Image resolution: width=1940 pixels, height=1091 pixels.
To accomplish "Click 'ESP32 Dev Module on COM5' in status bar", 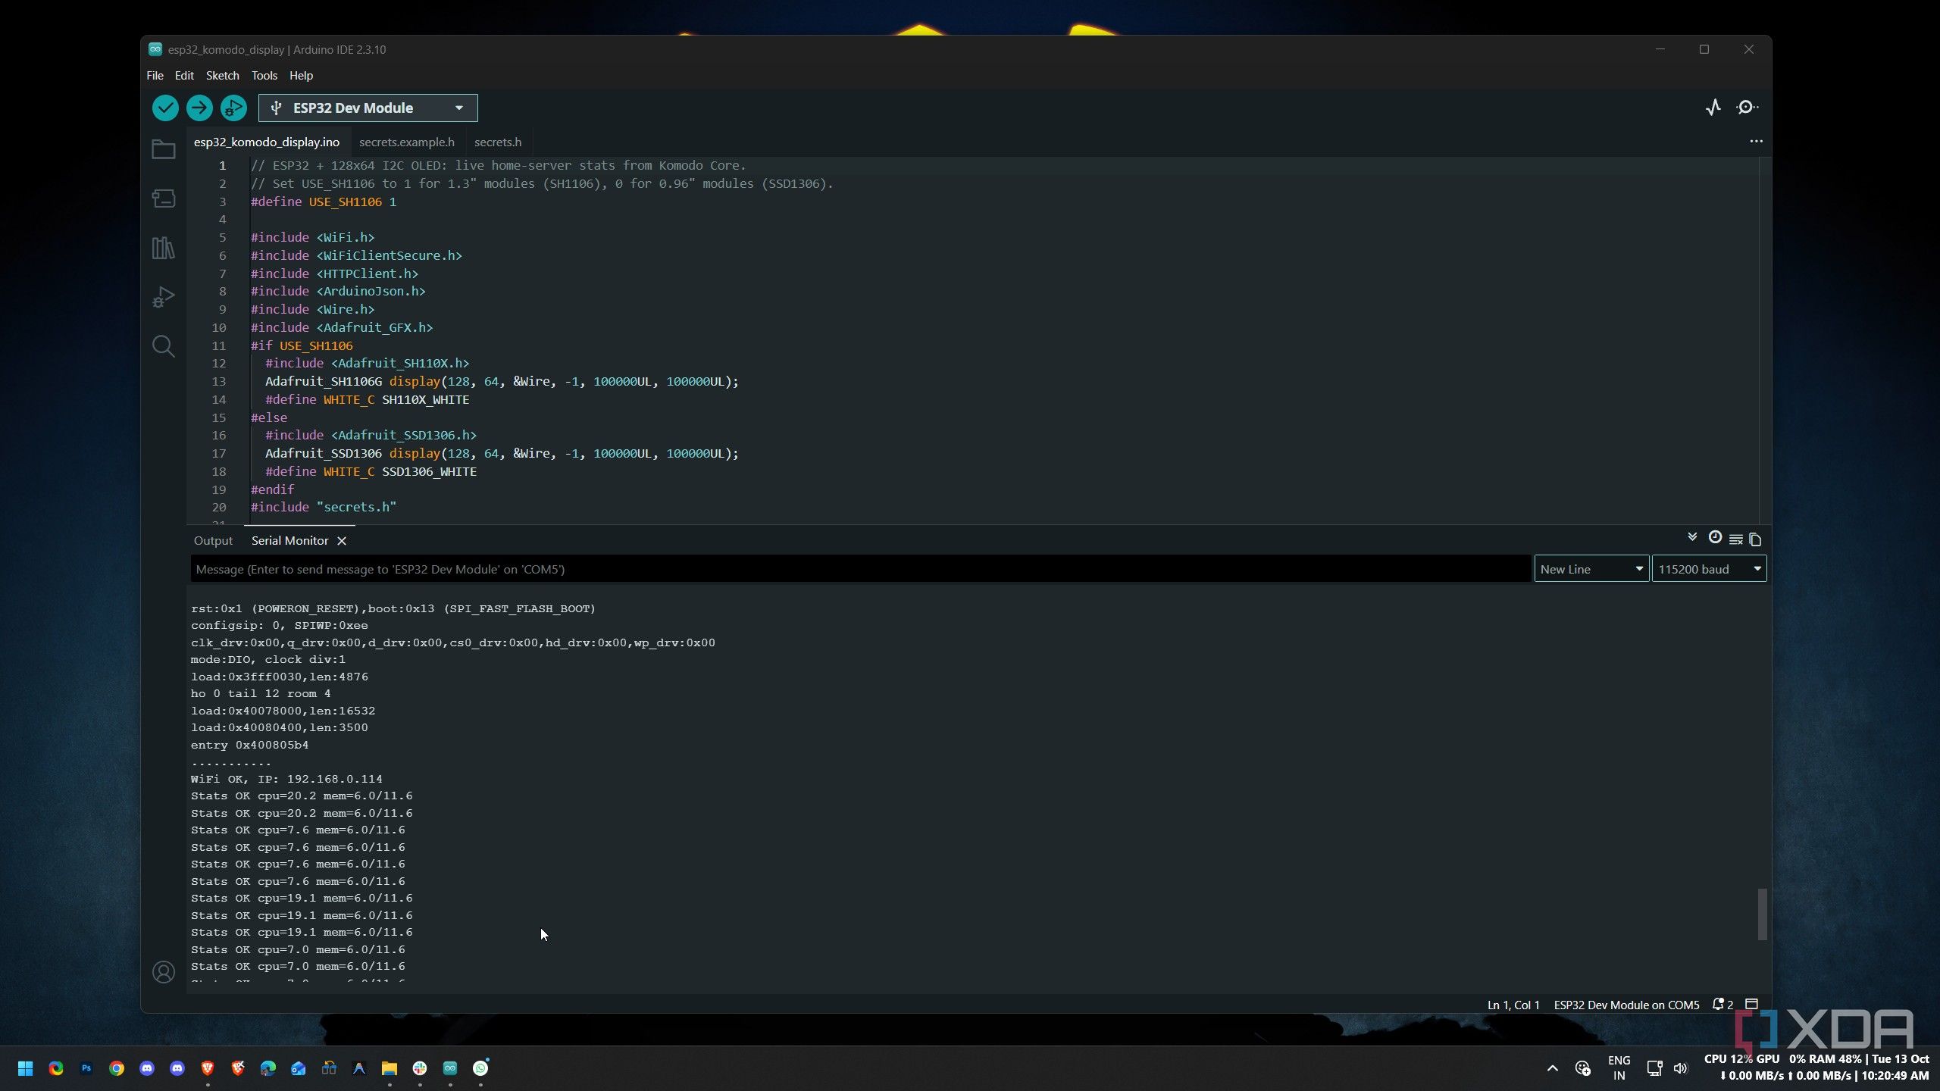I will [1626, 1005].
